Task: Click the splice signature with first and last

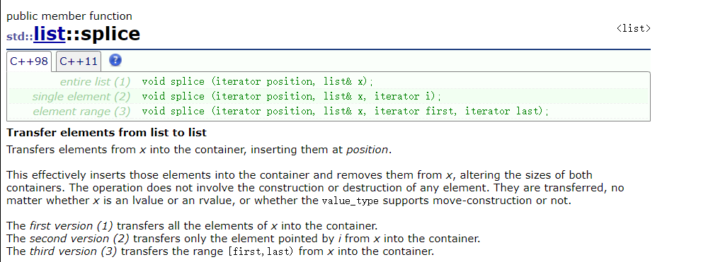Action: point(346,111)
